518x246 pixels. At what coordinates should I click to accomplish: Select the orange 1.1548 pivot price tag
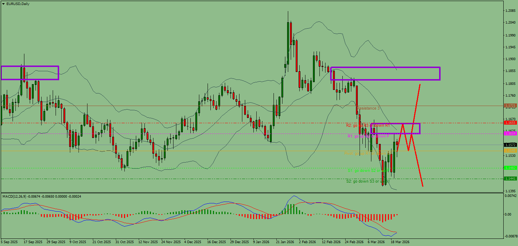510,151
